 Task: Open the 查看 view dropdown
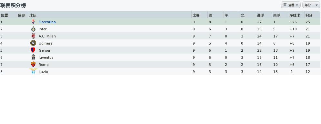(x=290, y=5)
